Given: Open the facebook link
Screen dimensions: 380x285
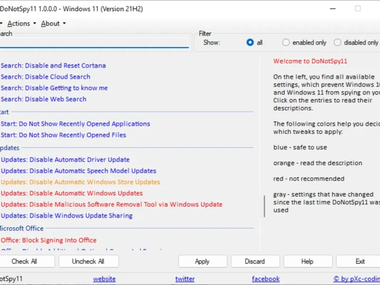Looking at the screenshot, I should click(266, 279).
